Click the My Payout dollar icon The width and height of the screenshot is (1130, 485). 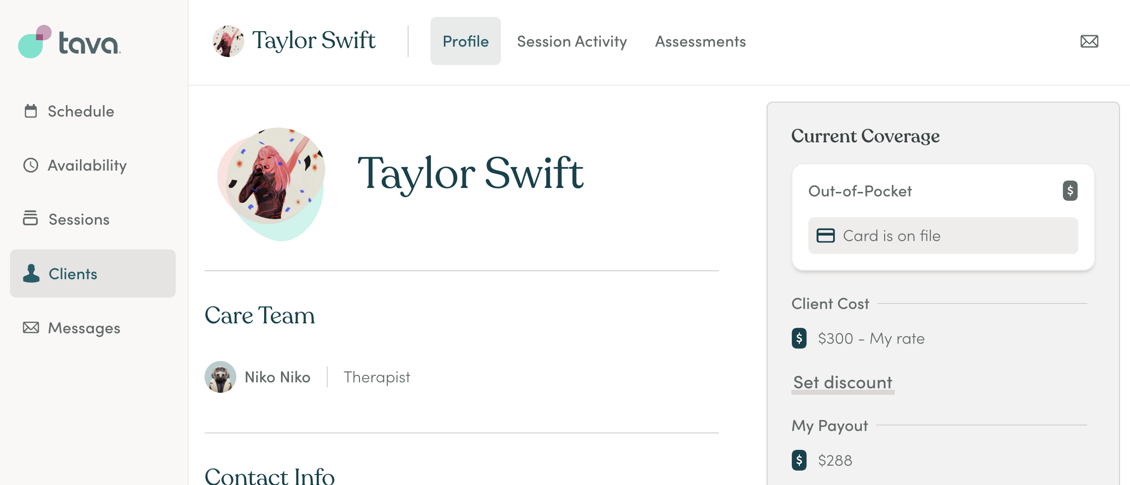tap(799, 460)
